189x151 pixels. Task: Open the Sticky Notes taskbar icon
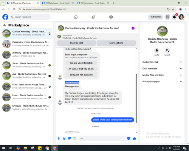[40, 148]
